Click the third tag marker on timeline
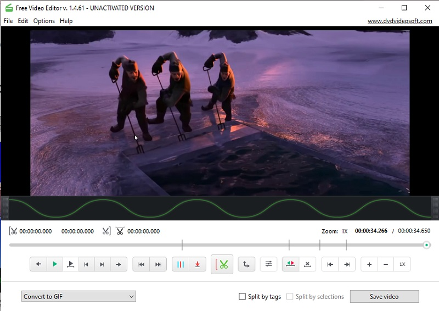The image size is (439, 311). click(x=320, y=245)
